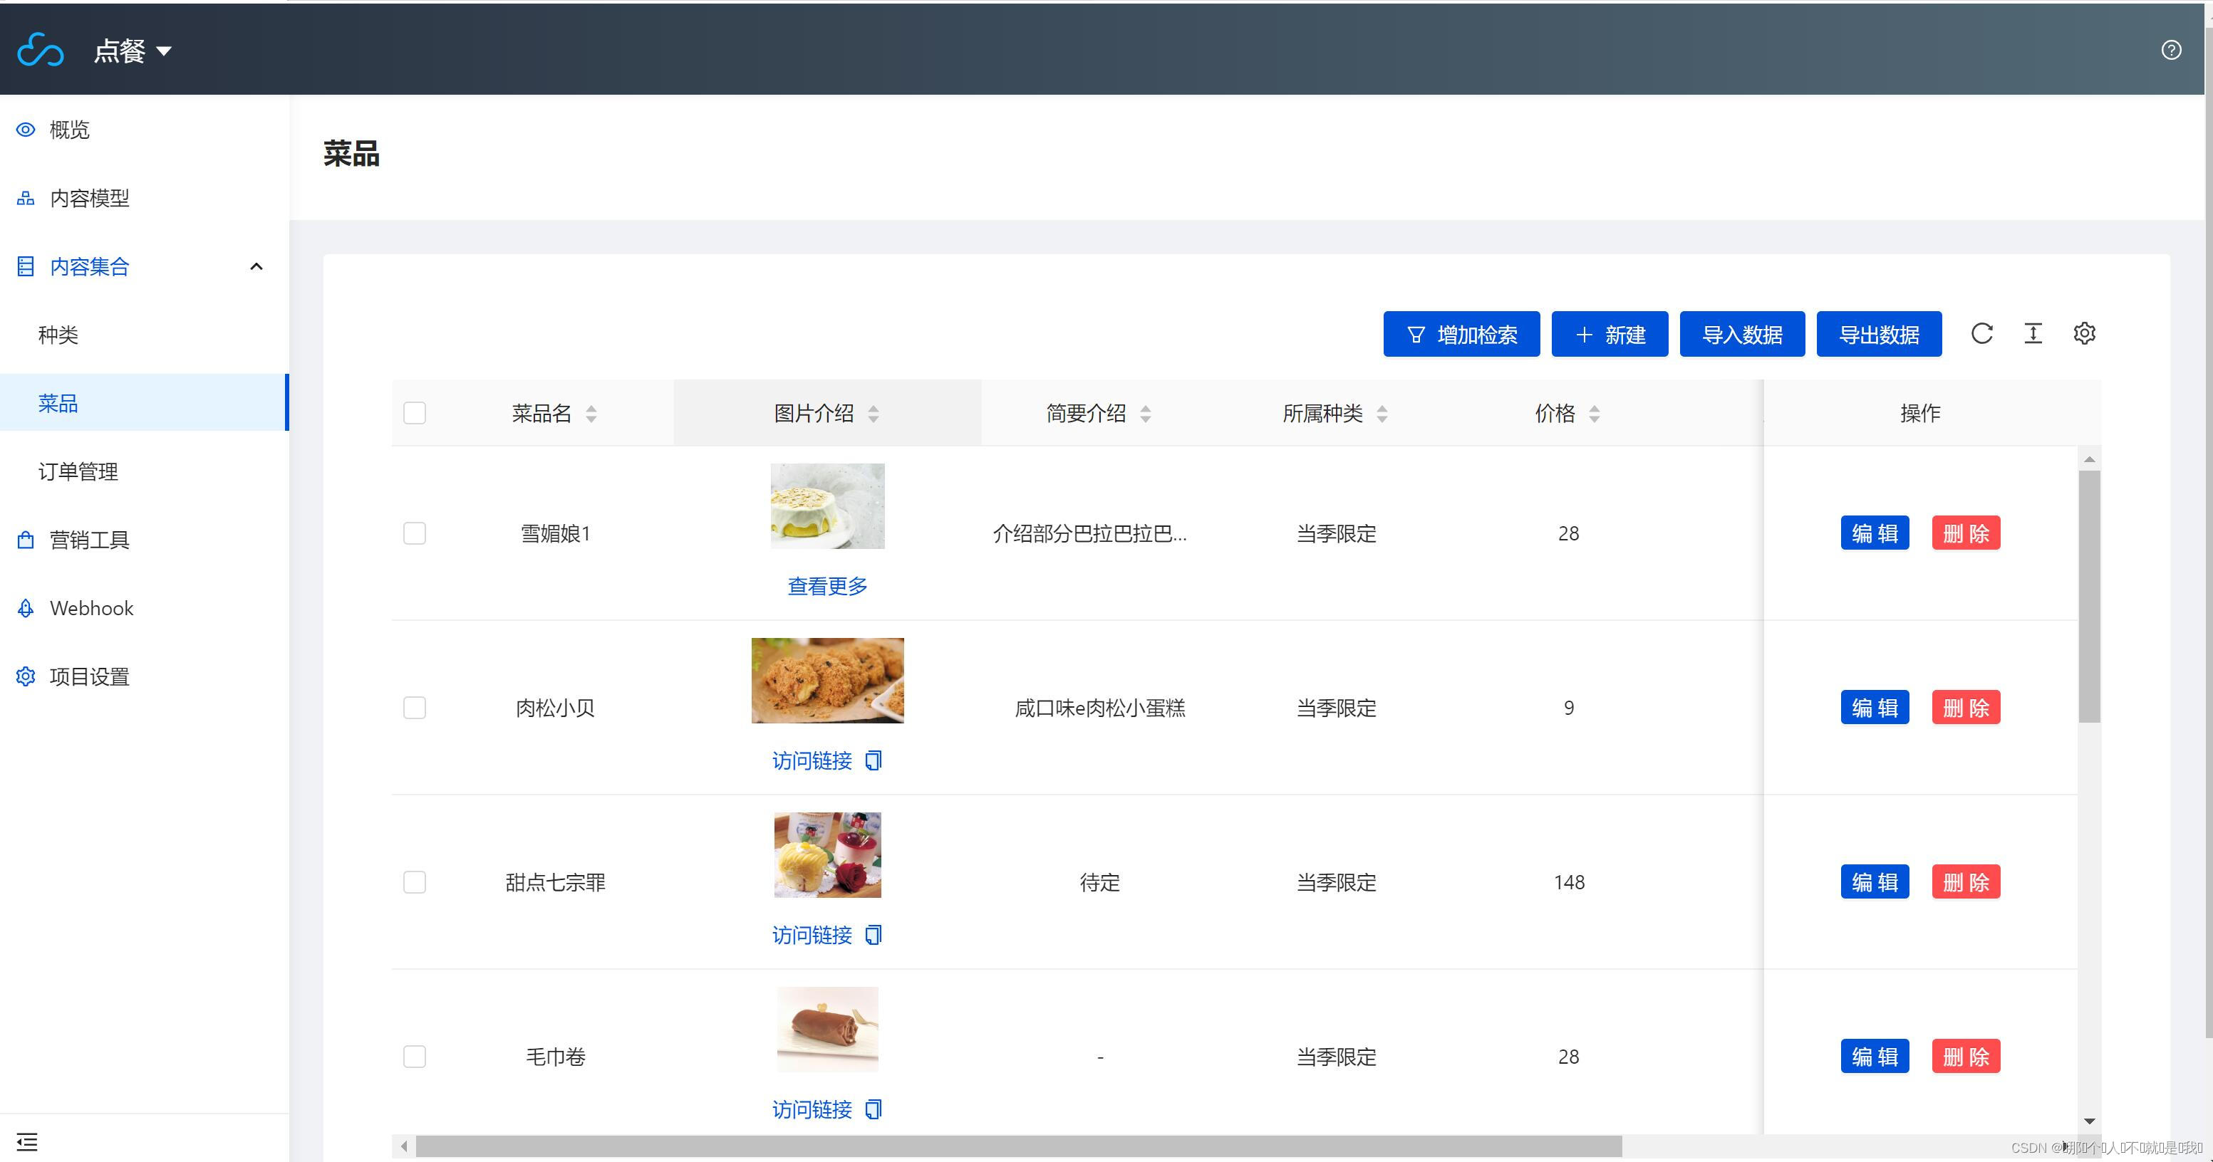Click 待定 in the 甜点七宗罪 row
This screenshot has height=1162, width=2213.
pos(1099,881)
